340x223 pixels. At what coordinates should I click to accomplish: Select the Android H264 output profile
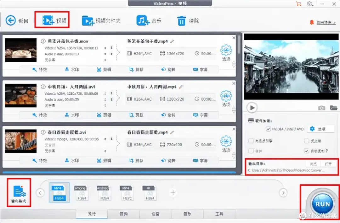pyautogui.click(x=105, y=192)
